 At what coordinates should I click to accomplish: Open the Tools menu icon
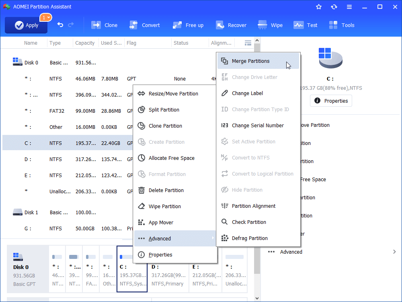pyautogui.click(x=341, y=25)
